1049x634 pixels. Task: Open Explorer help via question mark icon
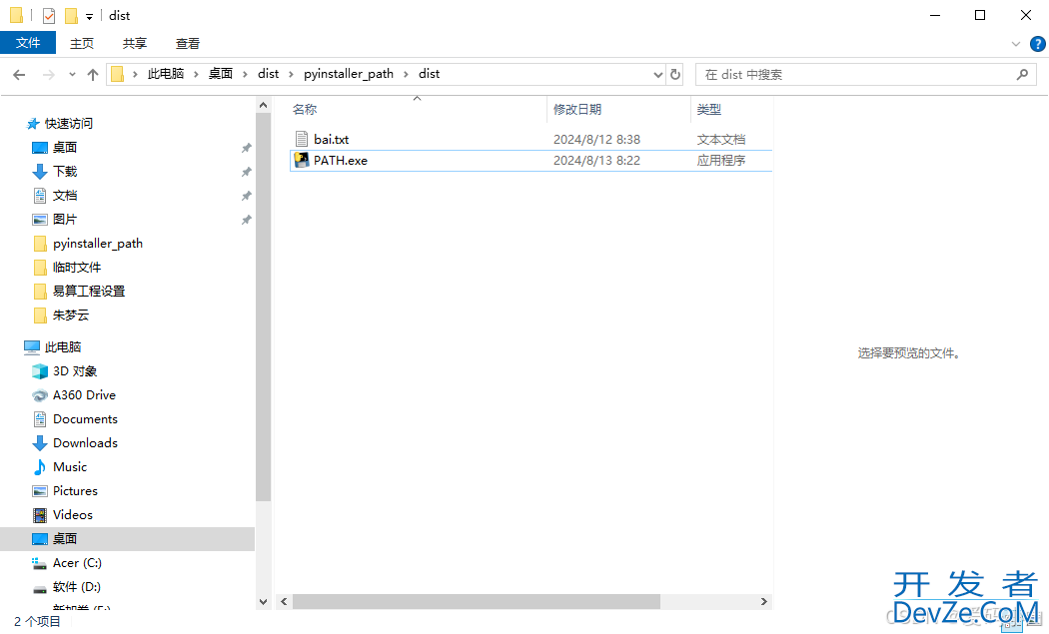coord(1038,44)
